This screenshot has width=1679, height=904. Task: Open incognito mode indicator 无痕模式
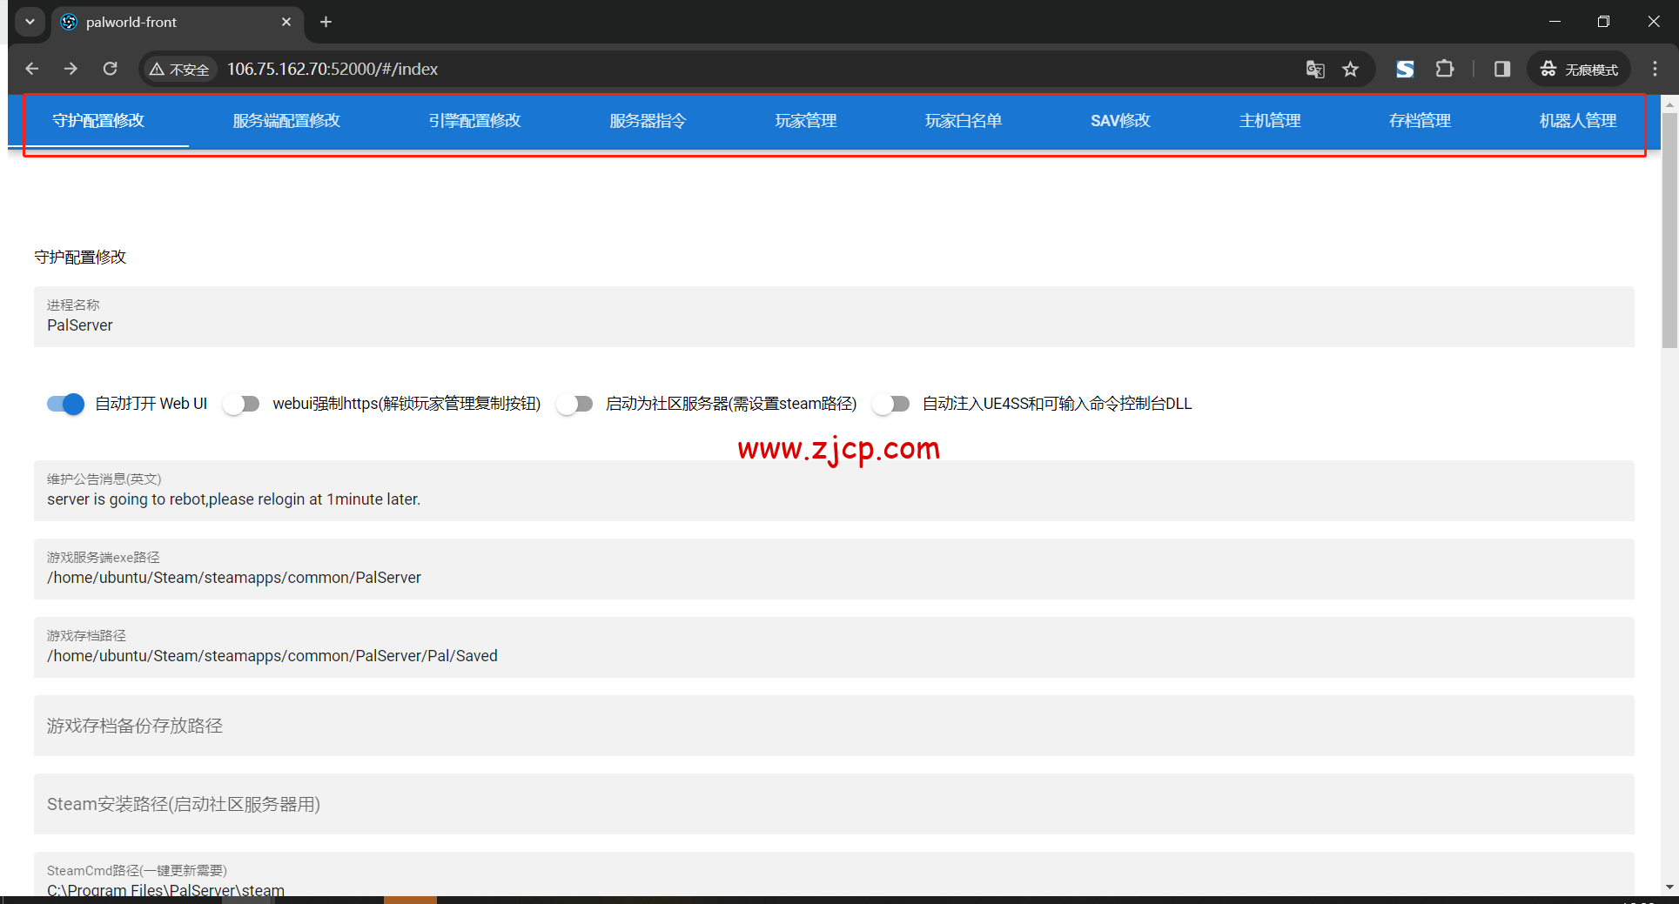click(1579, 70)
